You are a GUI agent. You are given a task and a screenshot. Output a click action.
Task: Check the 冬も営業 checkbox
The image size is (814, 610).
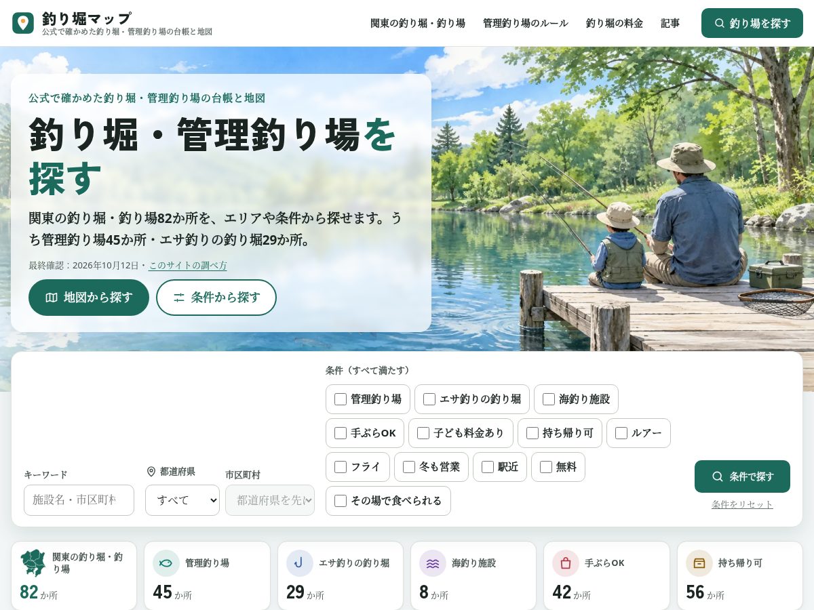click(x=409, y=467)
